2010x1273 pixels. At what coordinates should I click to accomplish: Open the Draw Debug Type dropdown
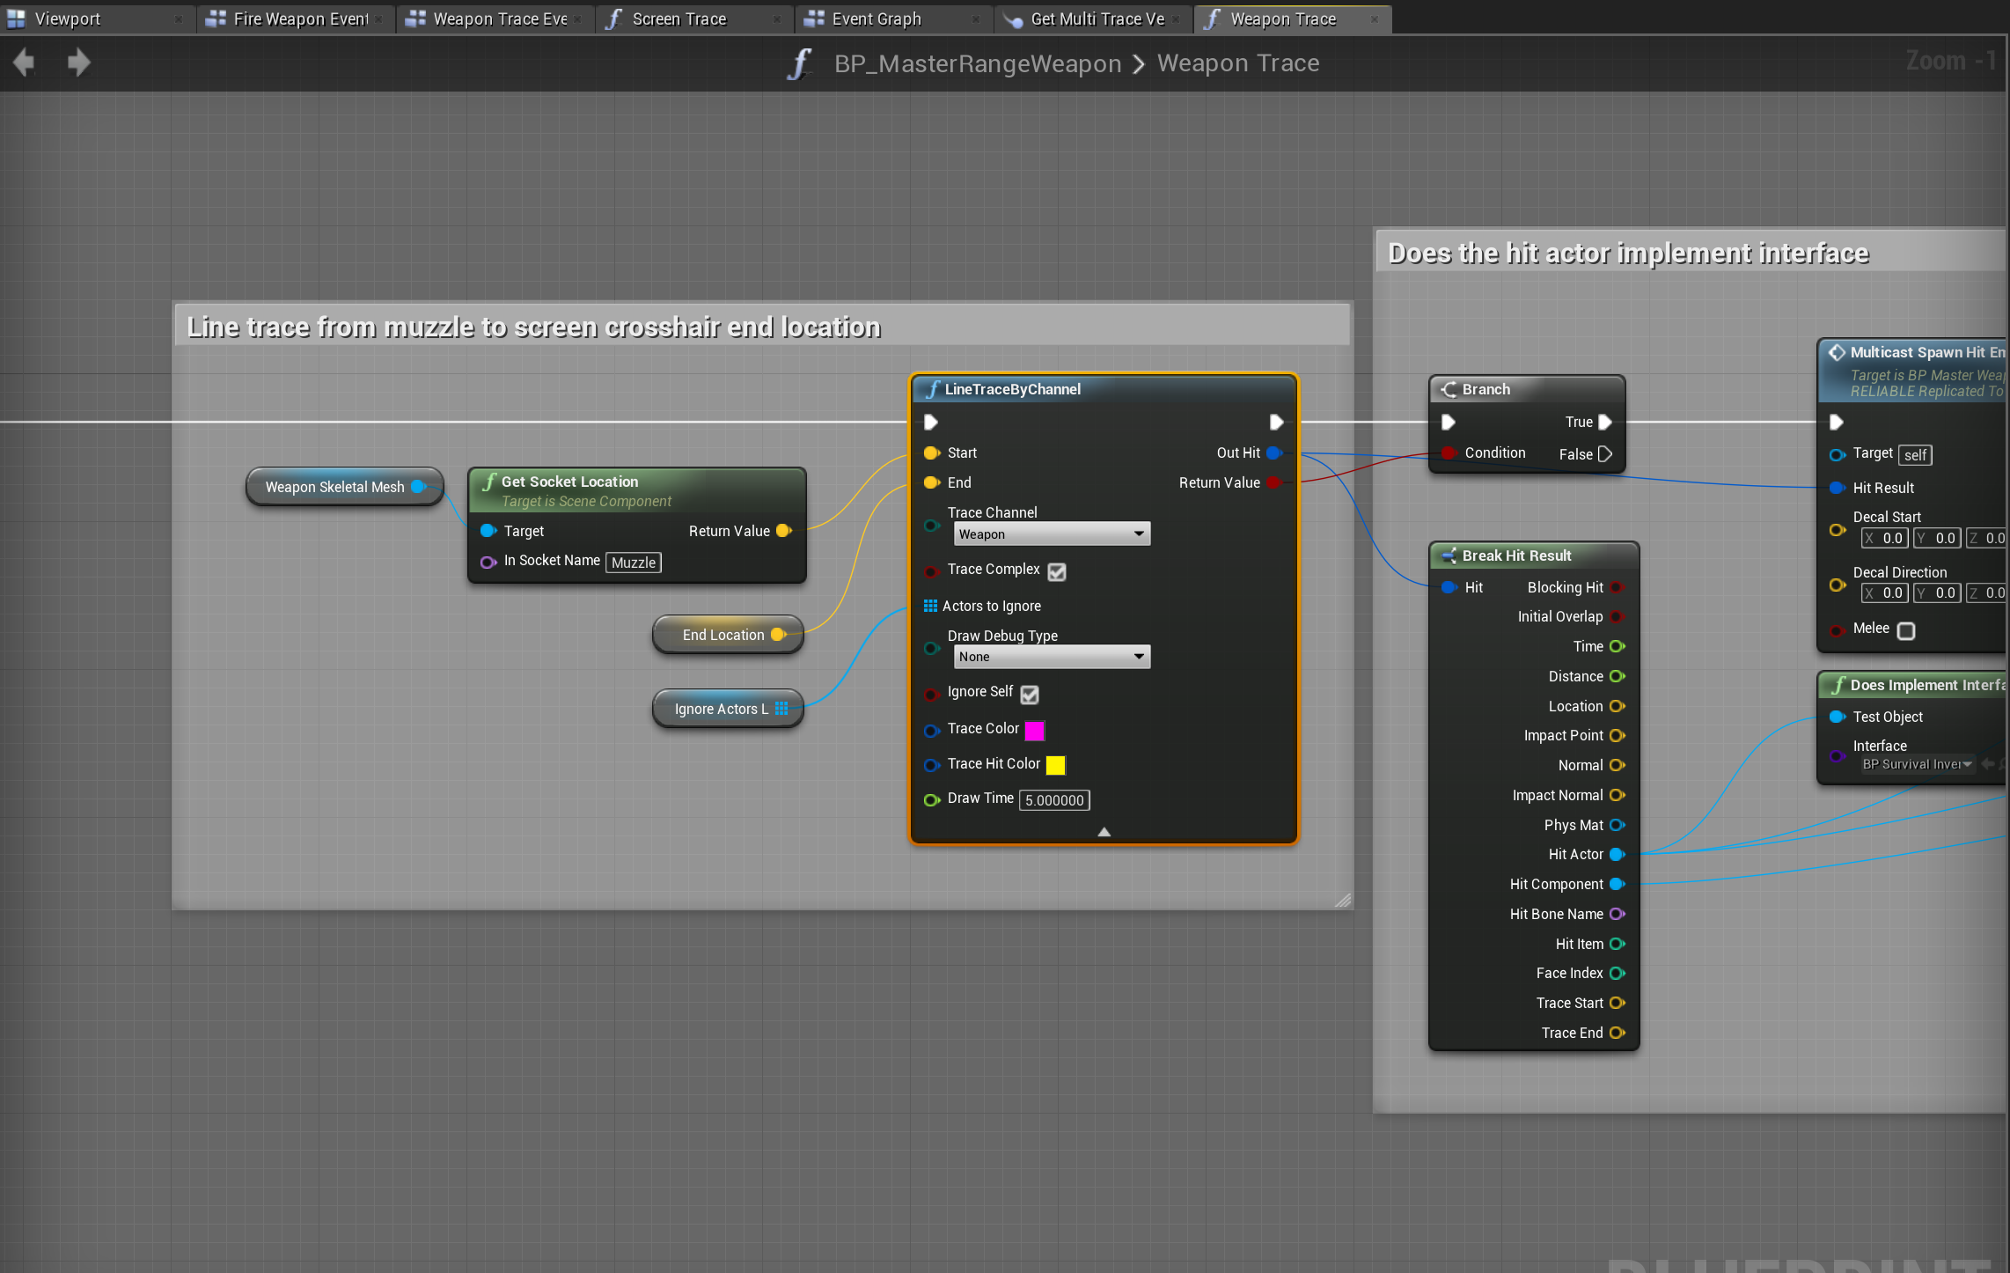pos(1052,657)
